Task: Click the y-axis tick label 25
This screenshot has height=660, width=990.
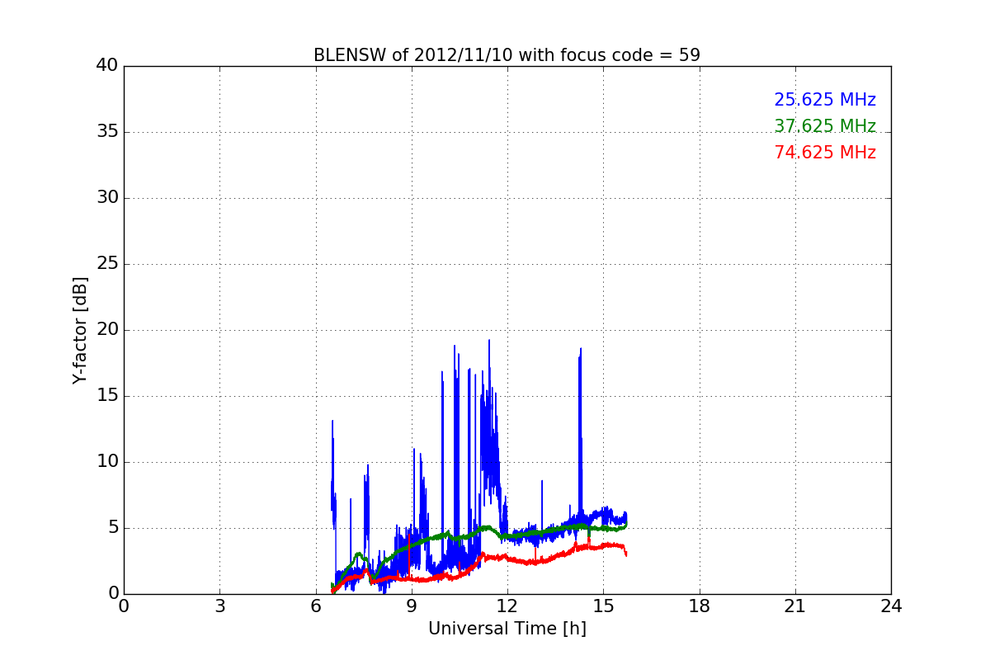Action: 107,264
